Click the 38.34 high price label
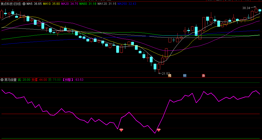This screenshot has width=262, height=140. (x=246, y=8)
